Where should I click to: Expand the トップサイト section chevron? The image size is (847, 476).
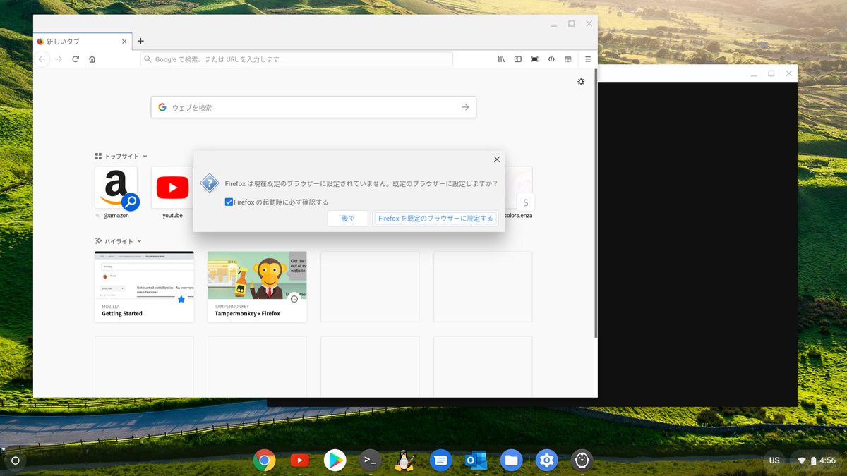click(x=145, y=157)
